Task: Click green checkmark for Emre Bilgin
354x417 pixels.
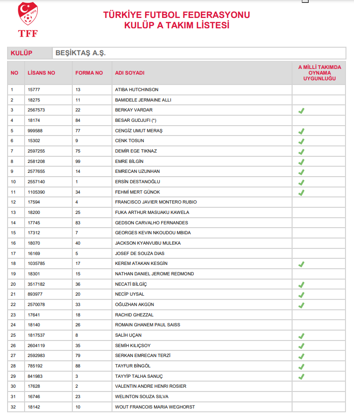Action: click(301, 162)
